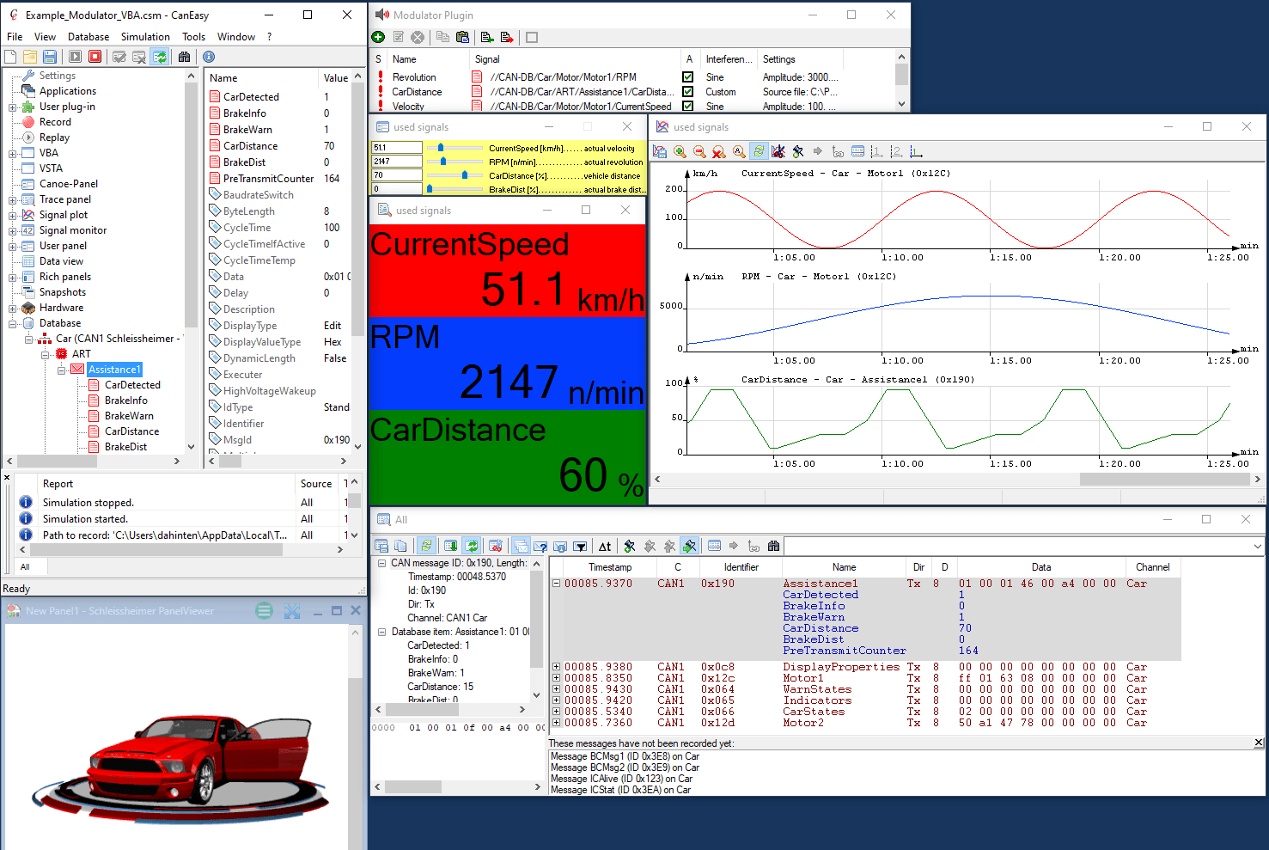Click the Identifier column header in trace

coord(741,567)
